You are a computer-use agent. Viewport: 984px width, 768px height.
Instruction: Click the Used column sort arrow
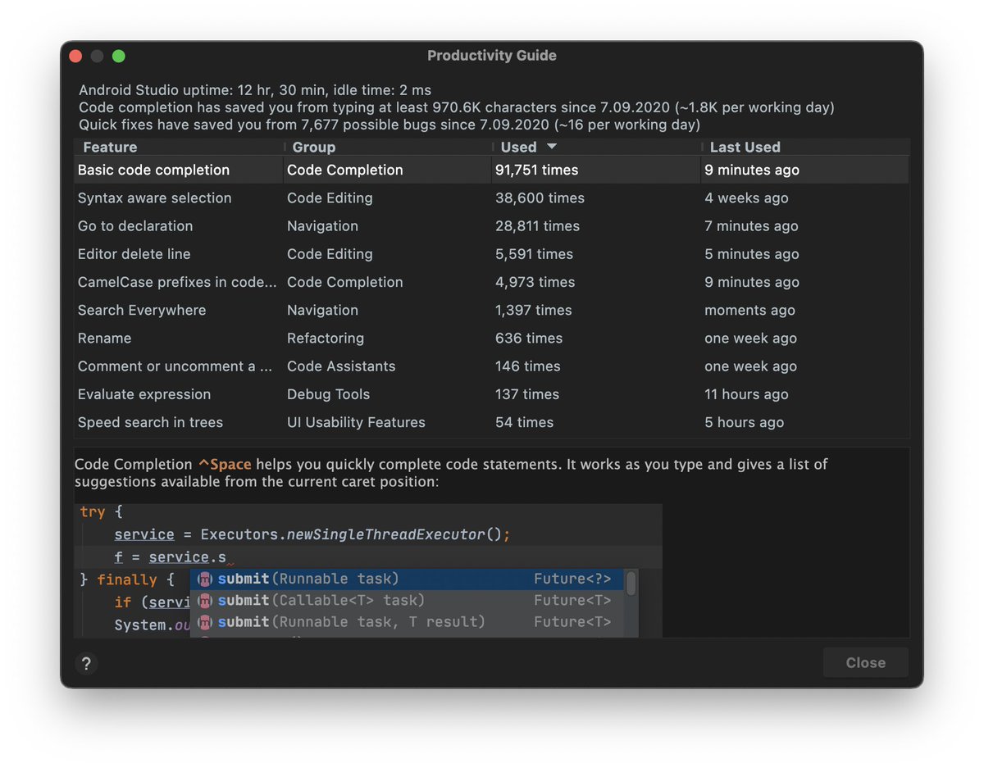tap(552, 147)
